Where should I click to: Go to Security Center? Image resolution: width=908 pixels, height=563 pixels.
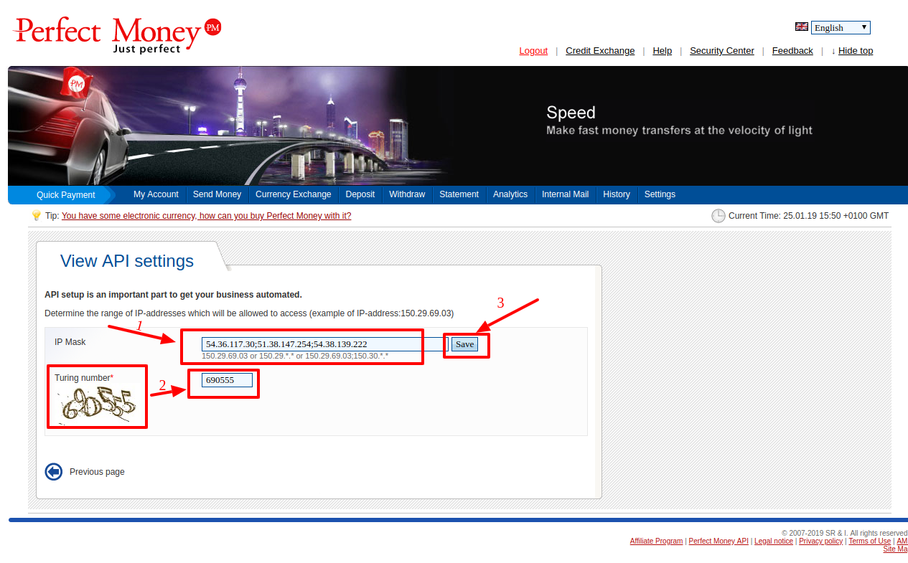tap(722, 51)
